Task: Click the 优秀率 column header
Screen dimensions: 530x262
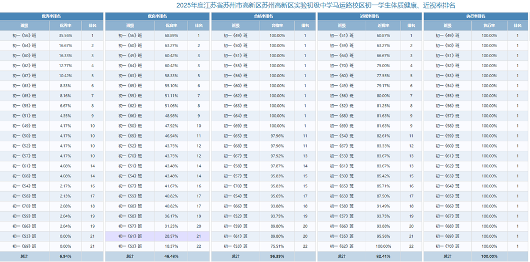Action: [65, 25]
